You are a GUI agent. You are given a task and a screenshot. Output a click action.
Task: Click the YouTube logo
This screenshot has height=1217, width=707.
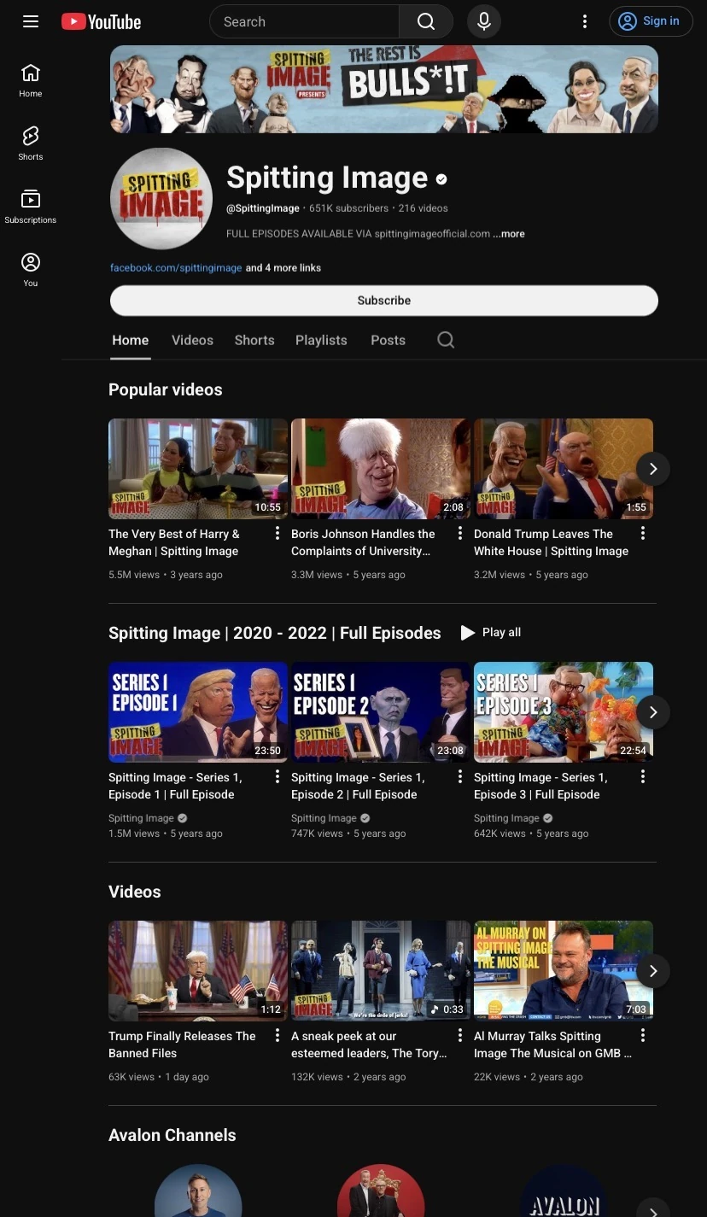100,21
